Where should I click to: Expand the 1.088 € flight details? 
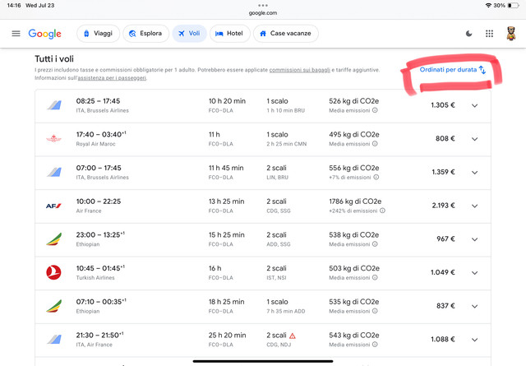tap(475, 340)
